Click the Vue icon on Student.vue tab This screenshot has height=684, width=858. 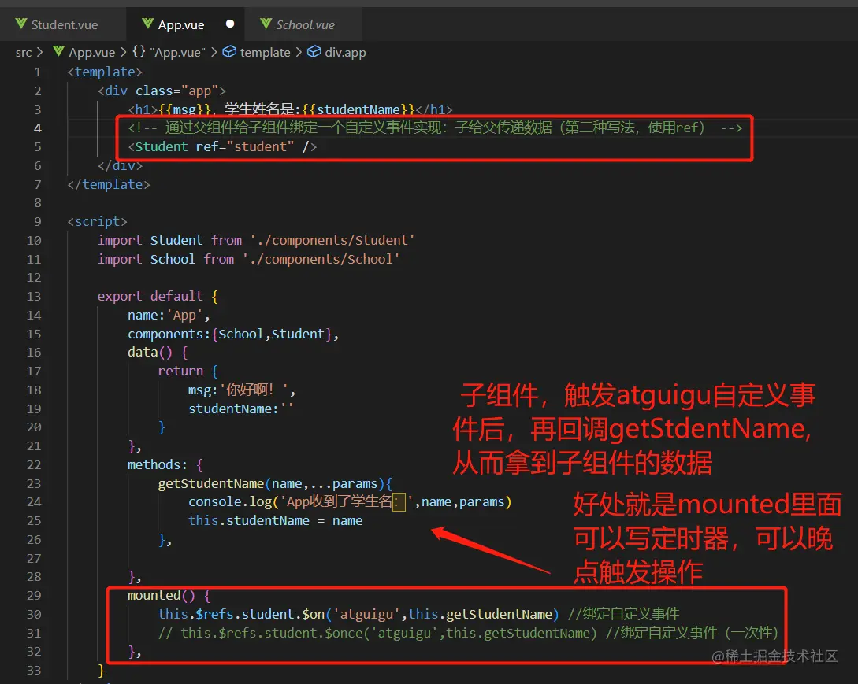point(20,24)
